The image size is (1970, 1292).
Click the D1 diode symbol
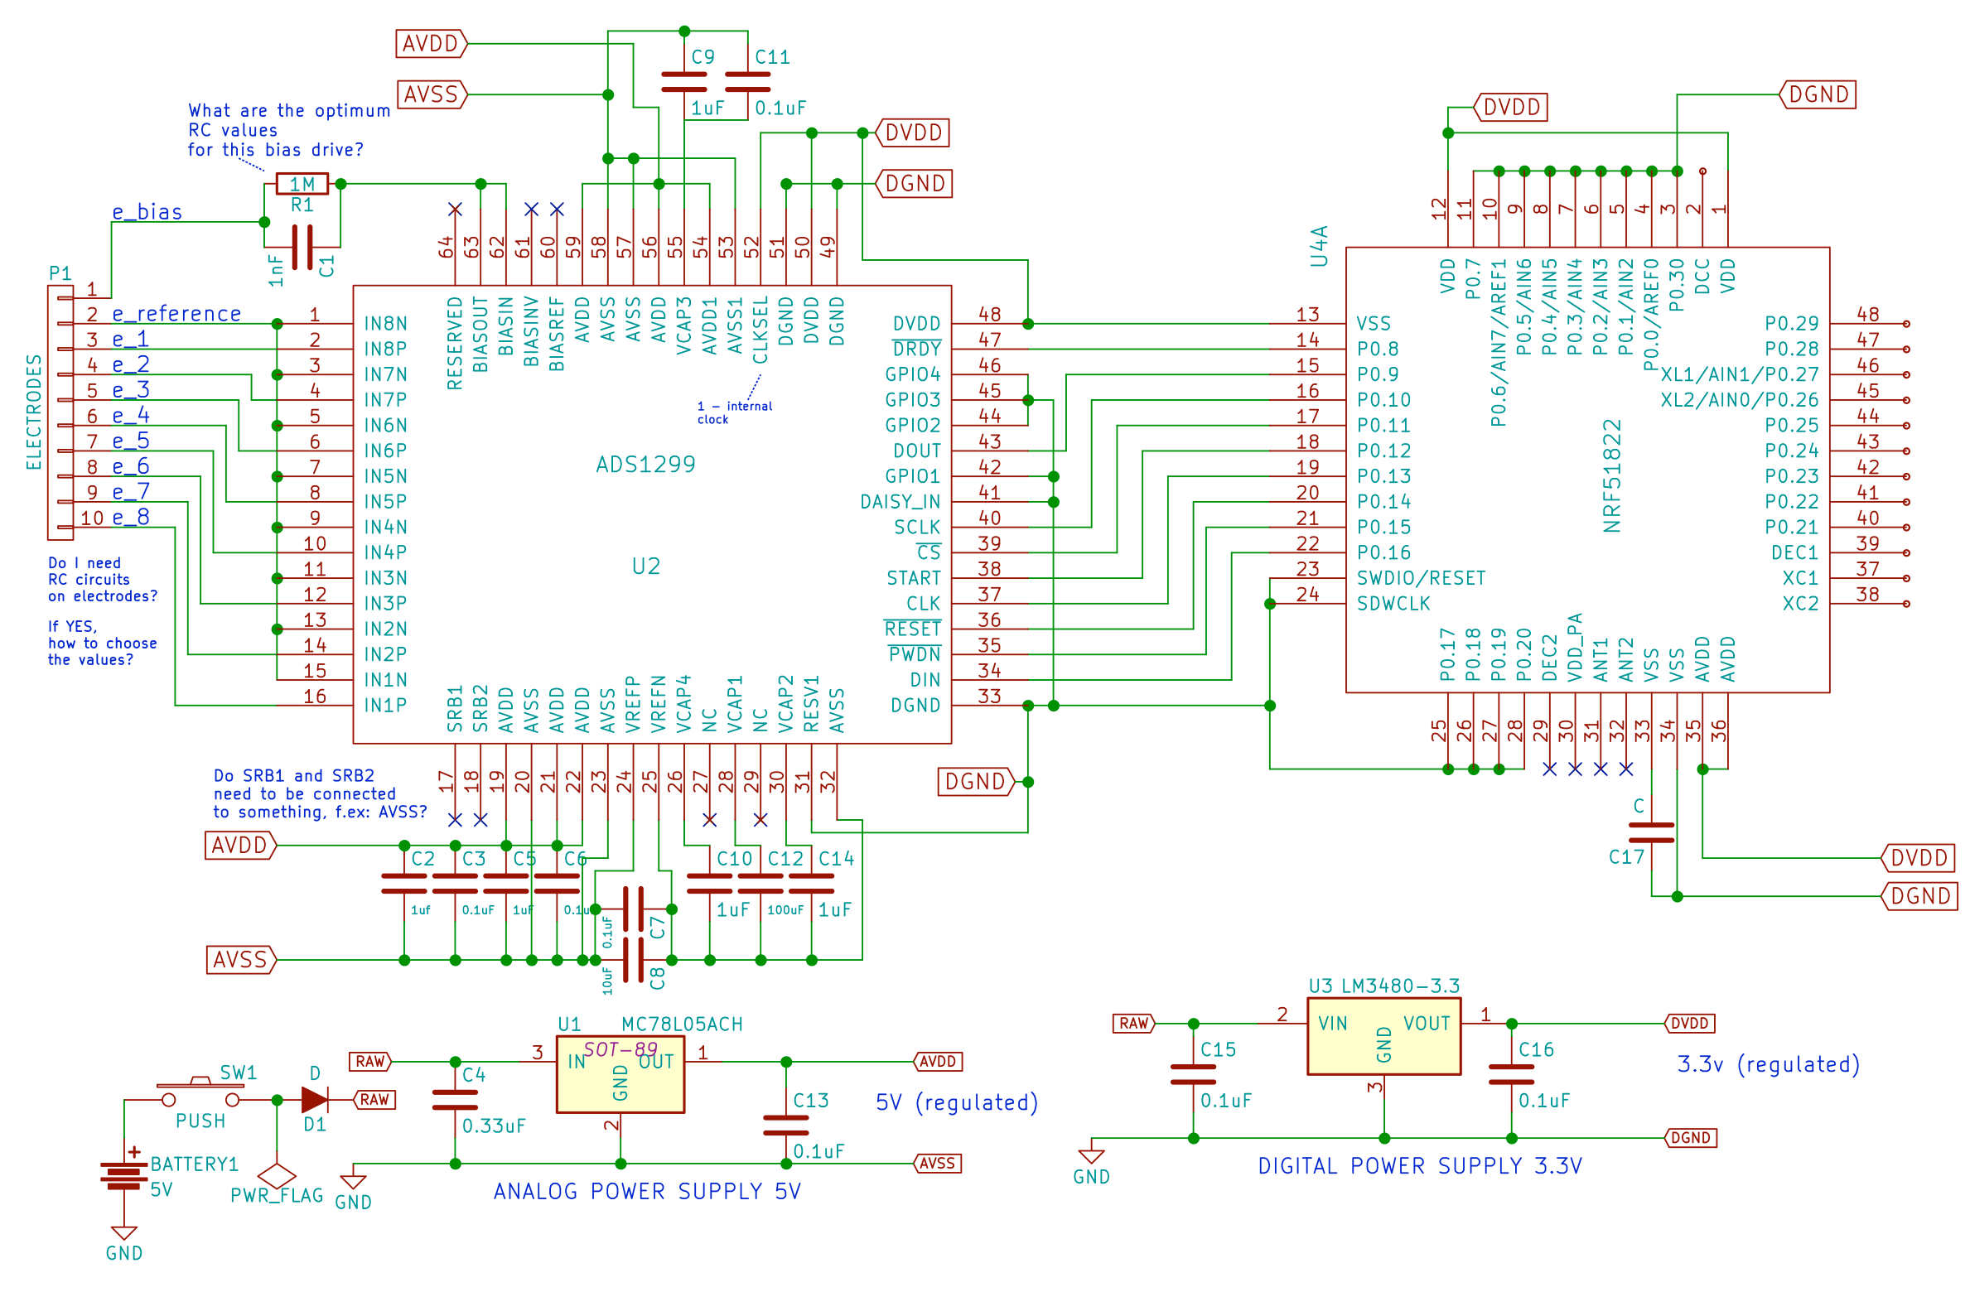tap(315, 1100)
